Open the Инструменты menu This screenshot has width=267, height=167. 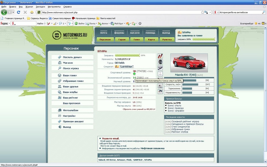(54, 7)
